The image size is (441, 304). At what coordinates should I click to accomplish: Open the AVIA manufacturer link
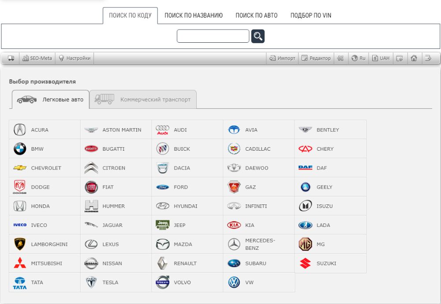[x=251, y=130]
